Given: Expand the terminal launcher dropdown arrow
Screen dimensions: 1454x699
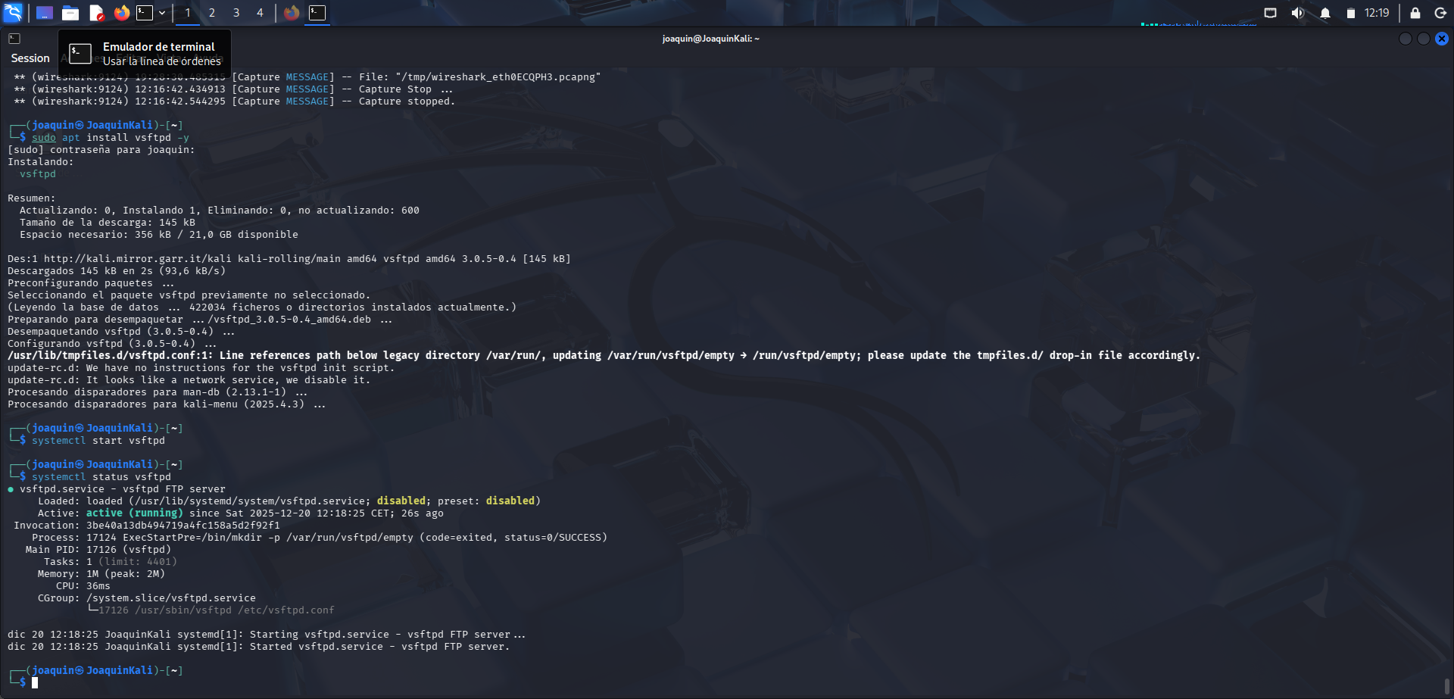Looking at the screenshot, I should (161, 12).
